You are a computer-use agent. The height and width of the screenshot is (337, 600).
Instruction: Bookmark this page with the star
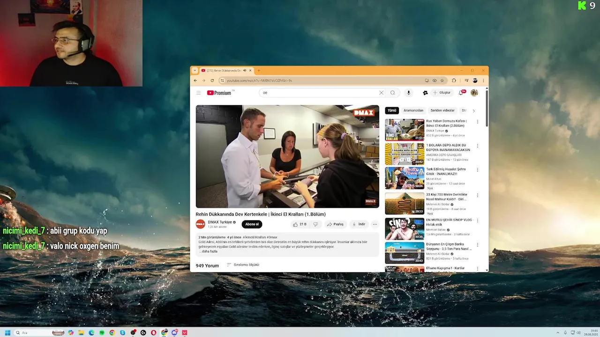click(442, 81)
